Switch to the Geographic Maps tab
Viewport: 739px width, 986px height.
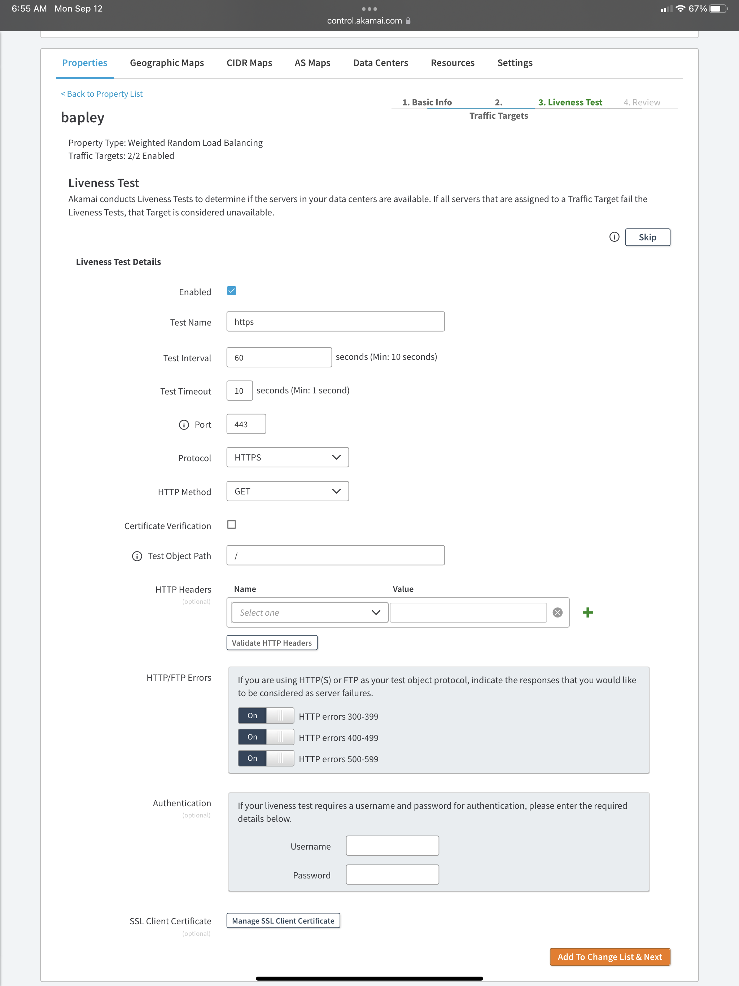tap(167, 63)
